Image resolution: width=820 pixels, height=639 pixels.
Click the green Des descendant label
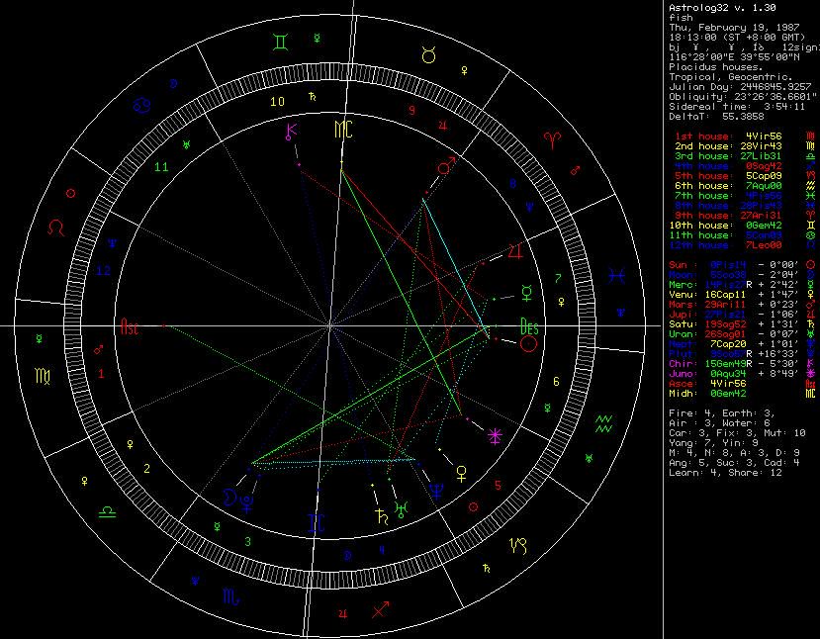tap(529, 324)
